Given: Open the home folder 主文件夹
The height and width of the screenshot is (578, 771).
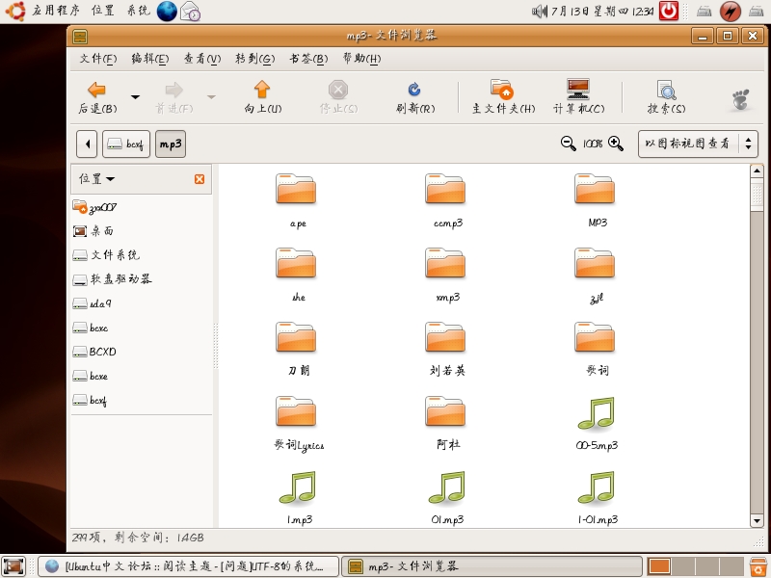Looking at the screenshot, I should [x=503, y=97].
